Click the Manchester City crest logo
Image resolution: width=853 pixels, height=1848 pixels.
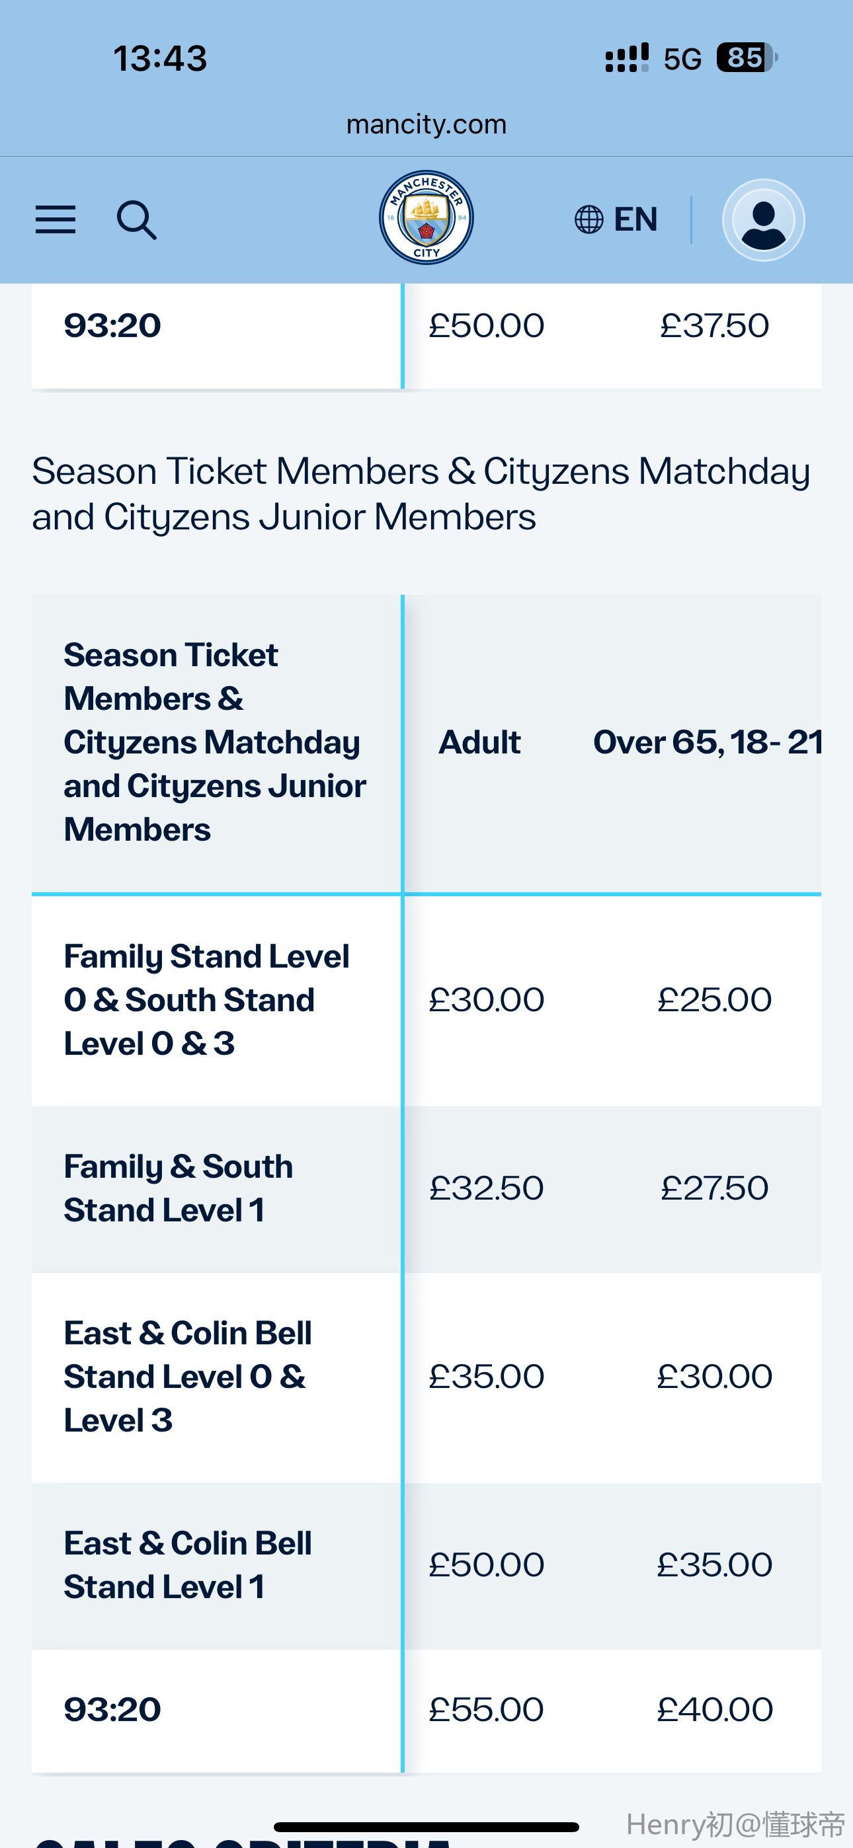(426, 217)
